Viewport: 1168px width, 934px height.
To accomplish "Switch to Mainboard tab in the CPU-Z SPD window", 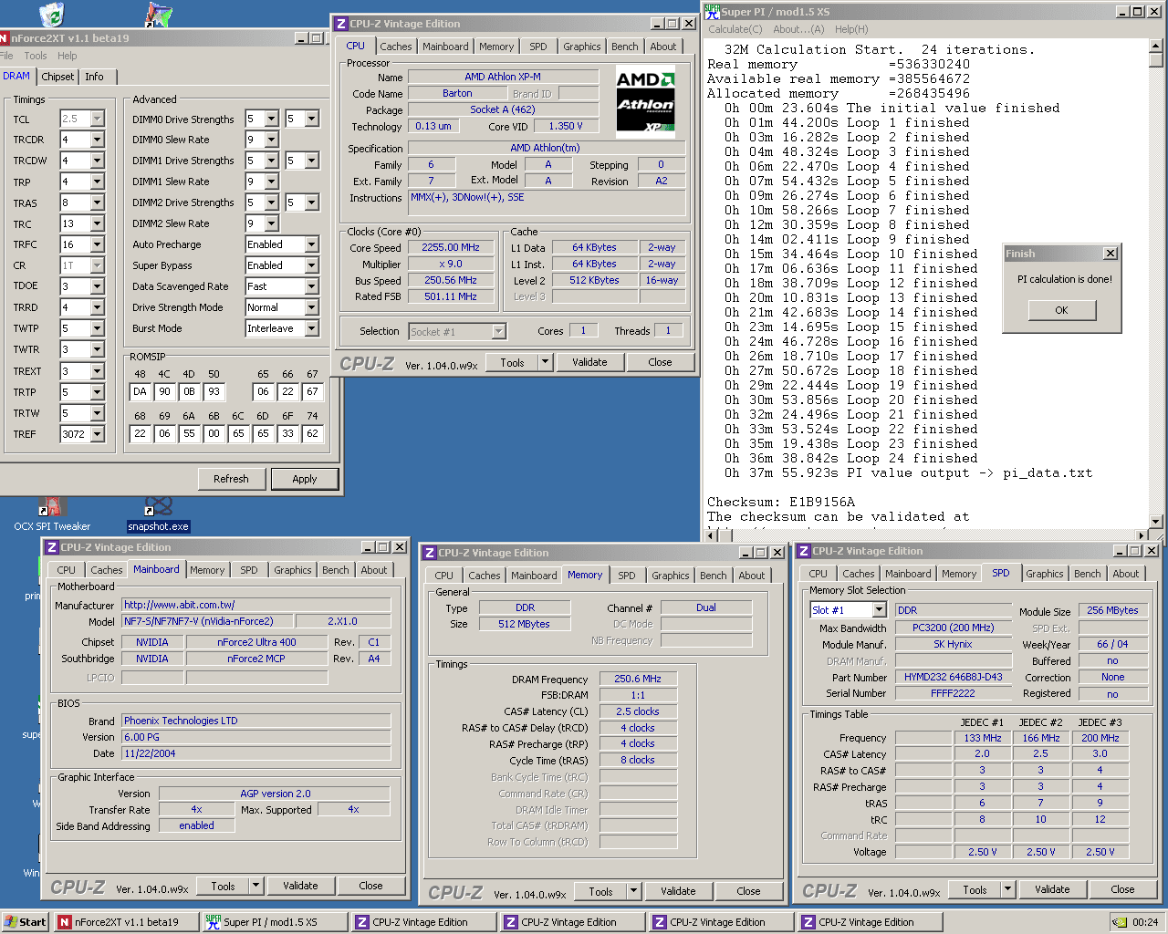I will click(x=908, y=574).
